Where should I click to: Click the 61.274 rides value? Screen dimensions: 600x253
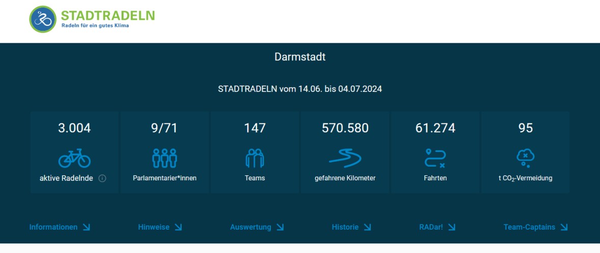coord(435,128)
